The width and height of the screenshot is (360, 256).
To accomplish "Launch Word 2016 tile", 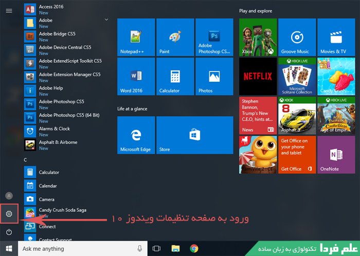I will point(135,77).
